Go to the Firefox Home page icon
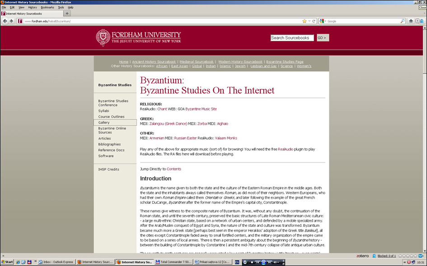The height and width of the screenshot is (266, 427). click(411, 21)
